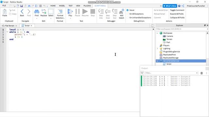Image resolution: width=209 pixels, height=117 pixels.
Task: Click the split editor view icon
Action: [x=152, y=26]
